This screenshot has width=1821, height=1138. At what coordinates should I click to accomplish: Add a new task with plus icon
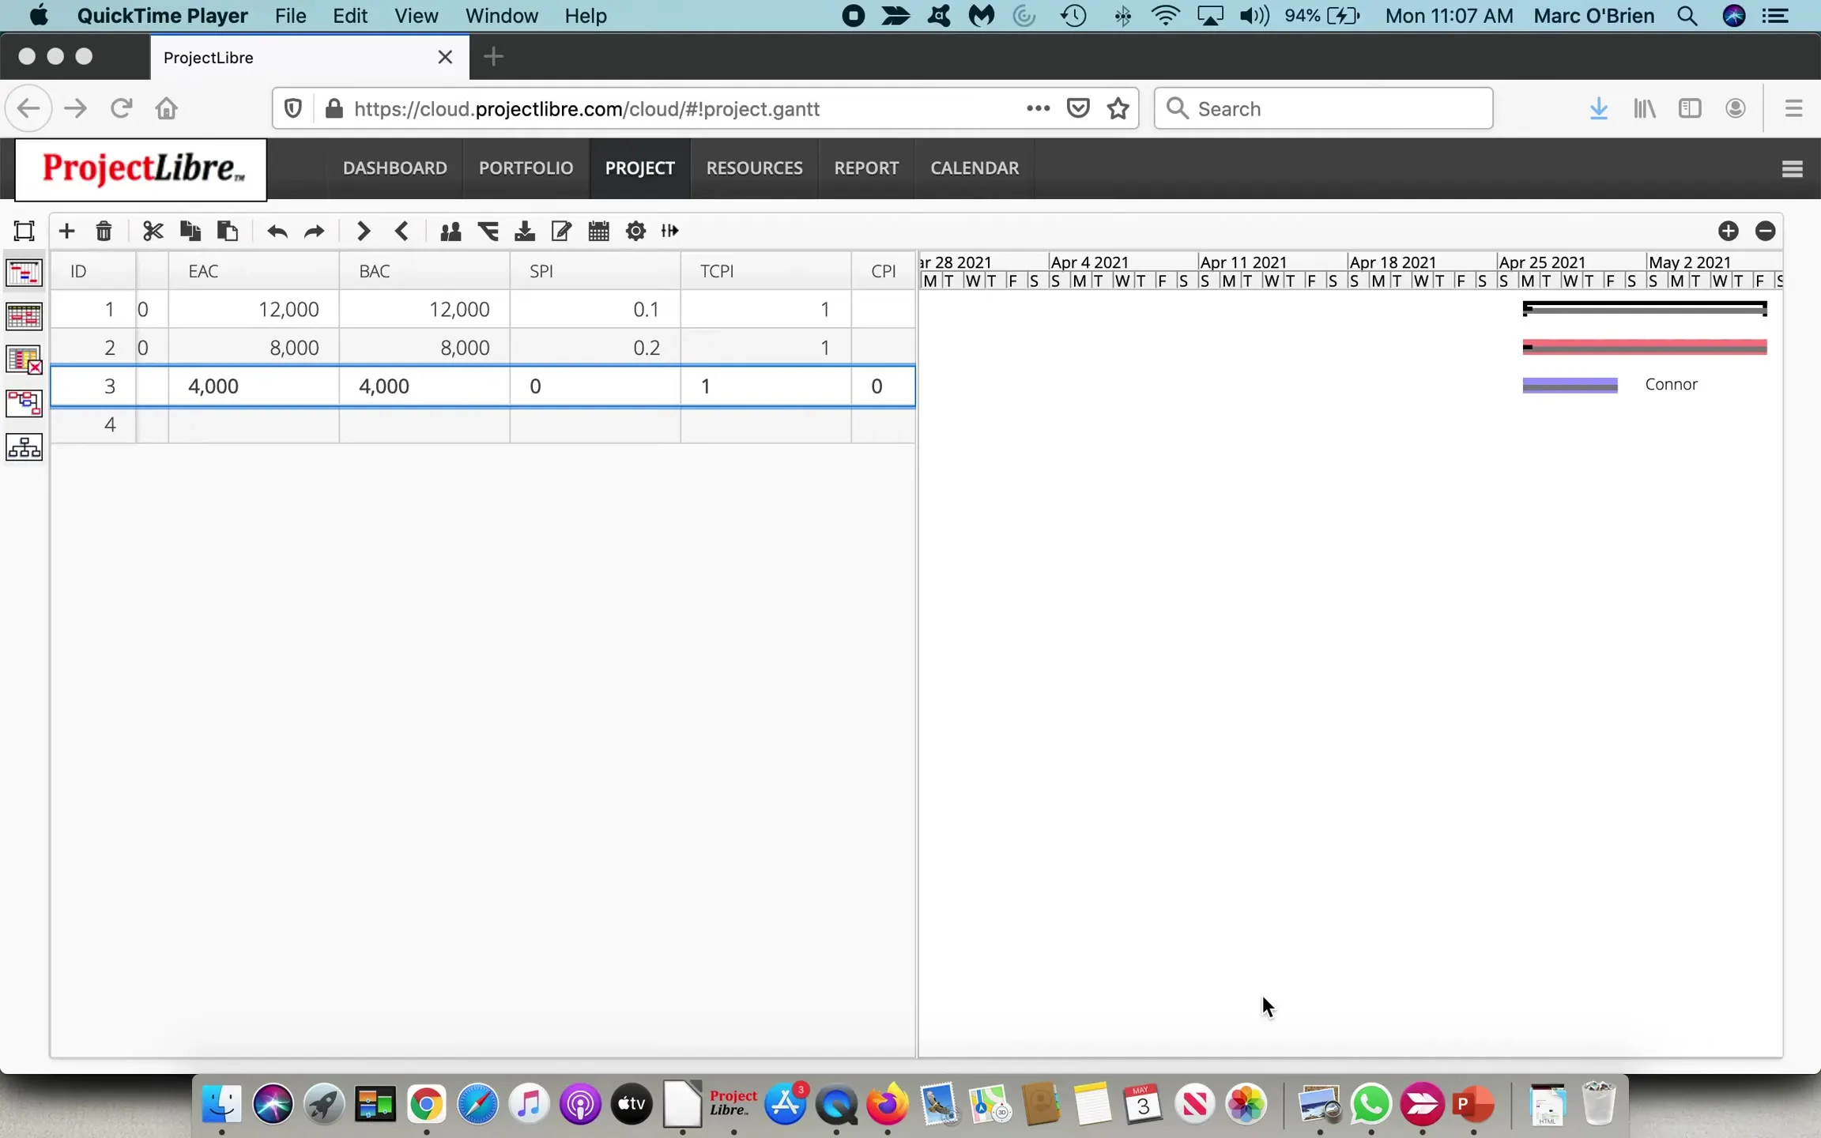[x=66, y=231]
